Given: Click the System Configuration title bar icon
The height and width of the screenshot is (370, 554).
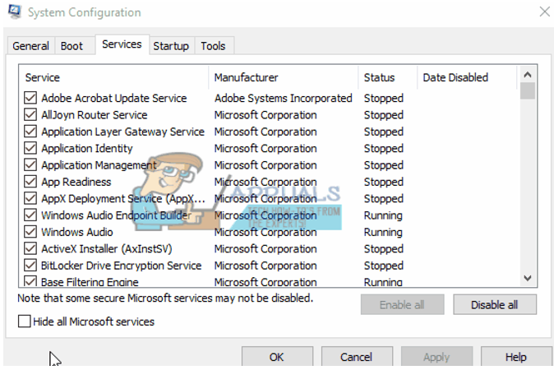Looking at the screenshot, I should (13, 12).
